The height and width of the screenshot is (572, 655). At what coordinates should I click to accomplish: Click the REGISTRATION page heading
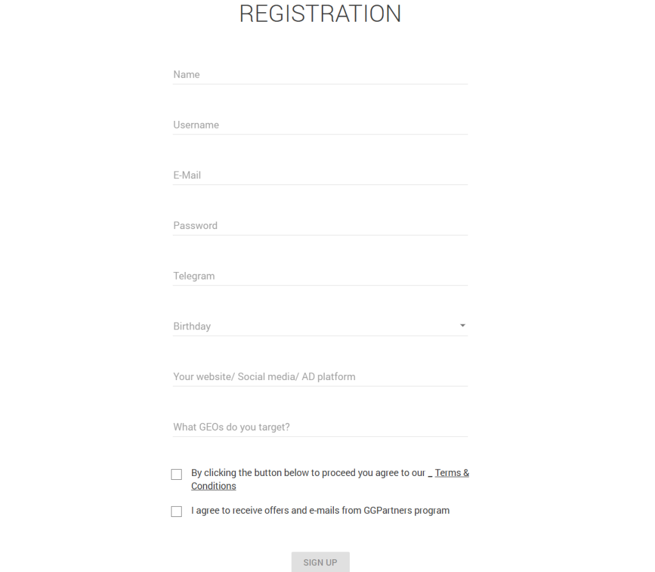coord(320,14)
